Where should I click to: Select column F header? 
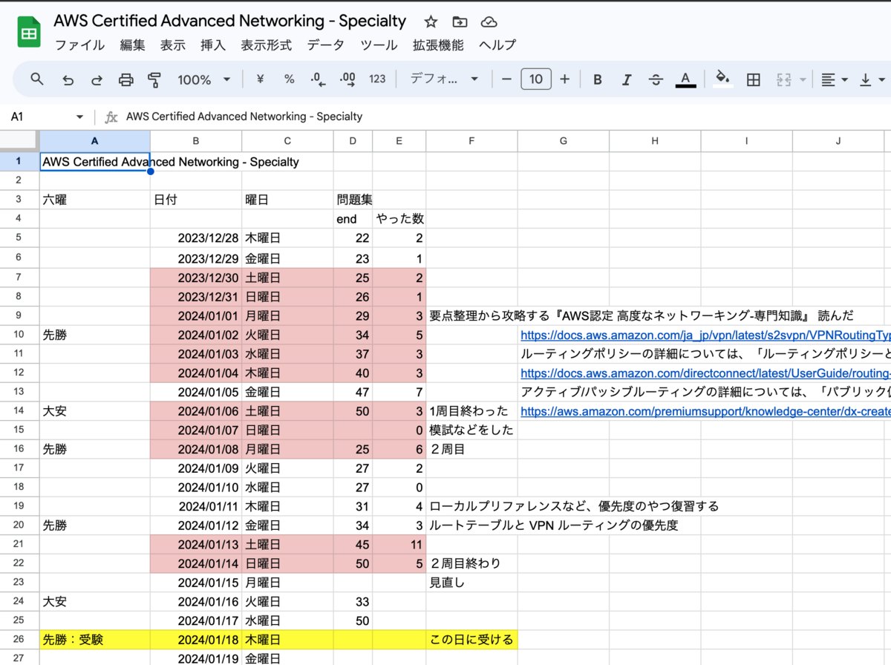(x=471, y=141)
